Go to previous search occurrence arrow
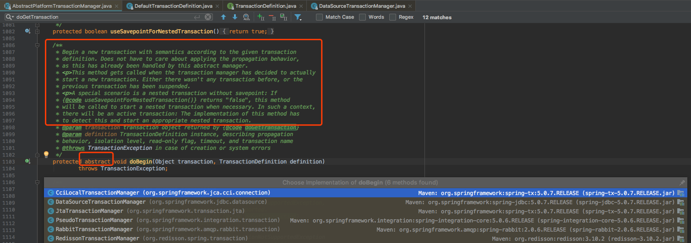Image resolution: width=691 pixels, height=243 pixels. (x=223, y=17)
